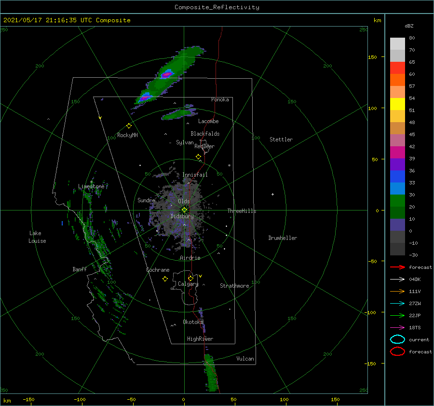434x406 pixels.
Task: Click the Cochrane town label
Action: point(158,270)
